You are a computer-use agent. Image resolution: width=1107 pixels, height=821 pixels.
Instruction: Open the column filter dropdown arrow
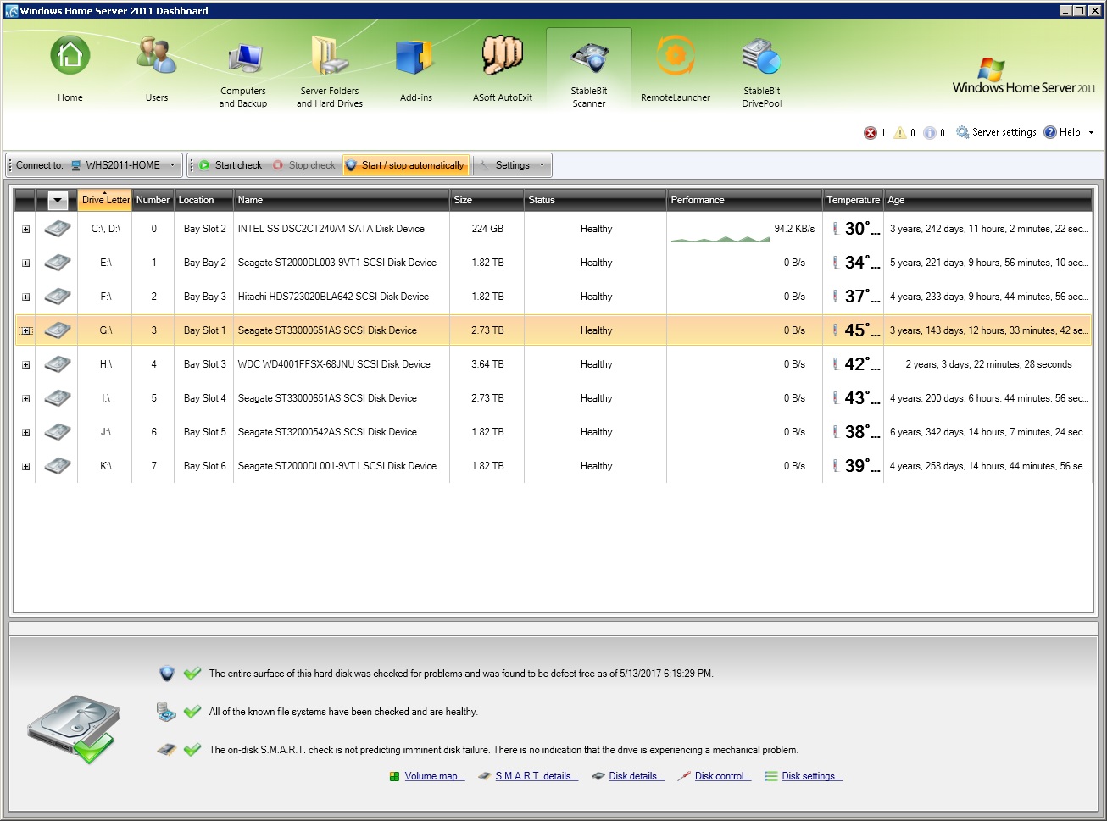(x=58, y=201)
